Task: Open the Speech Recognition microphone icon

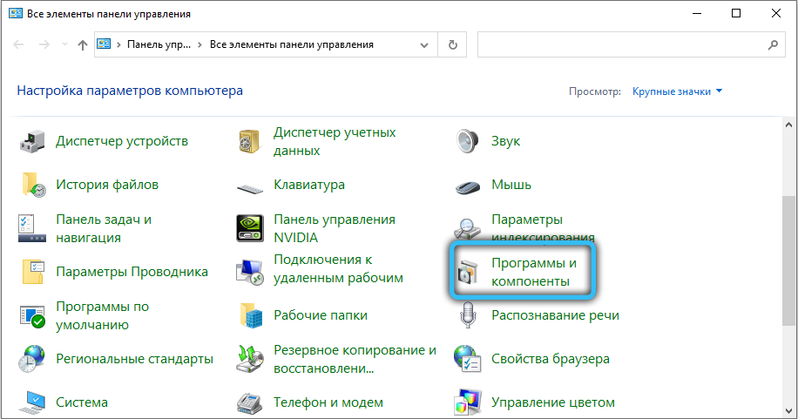Action: click(x=469, y=315)
